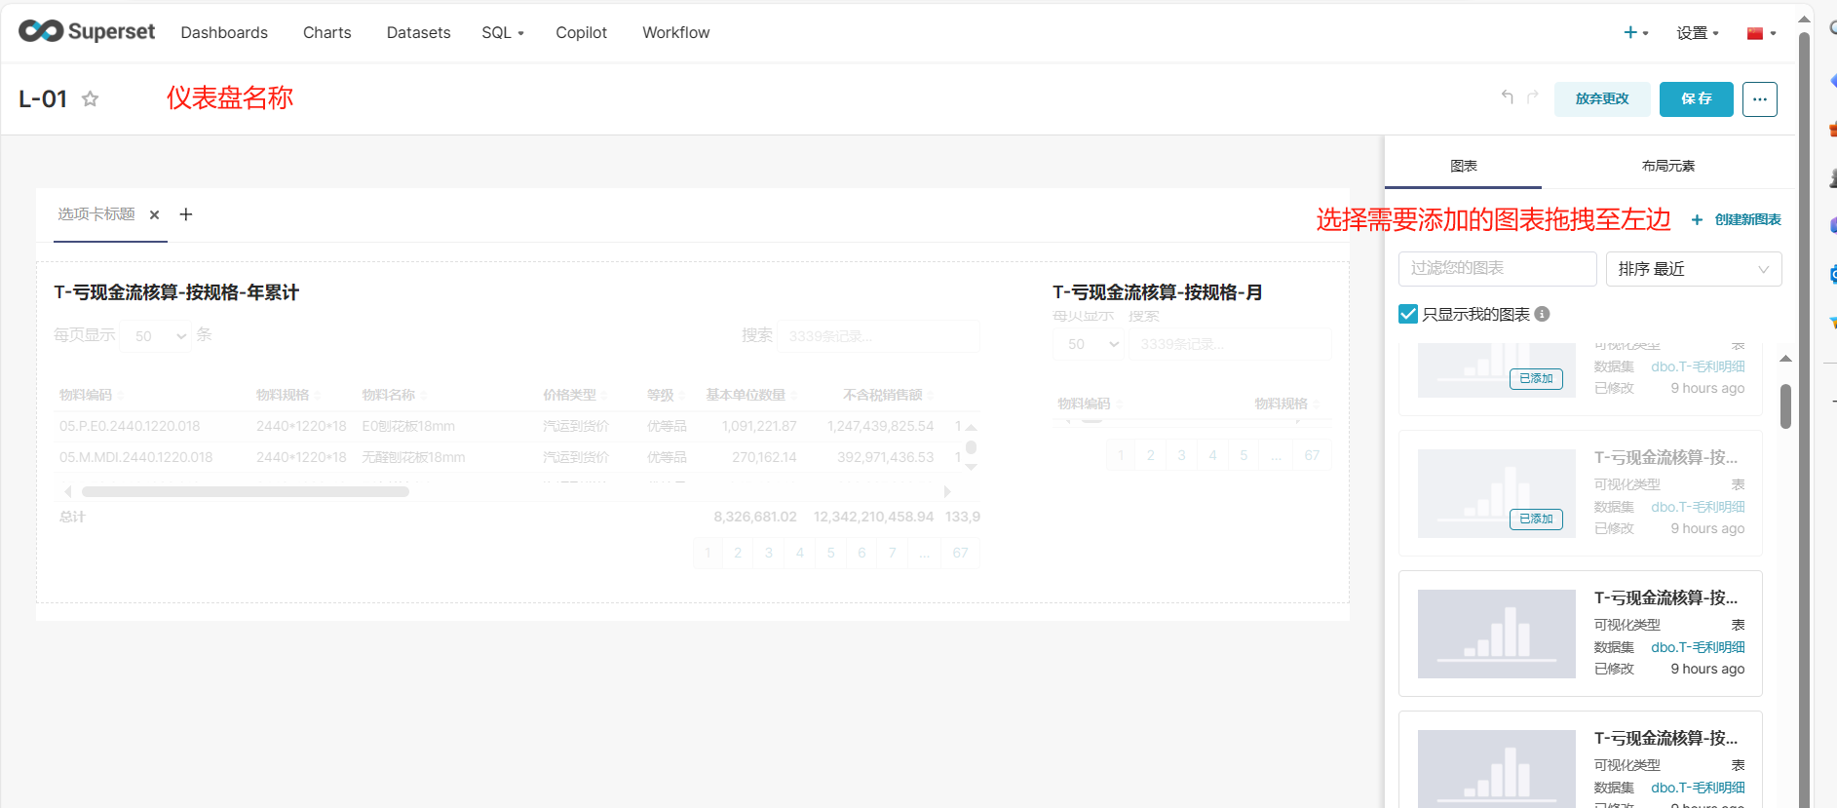Screen dimensions: 1837x808
Task: Favorite dashboard L-01 with star icon
Action: (90, 98)
